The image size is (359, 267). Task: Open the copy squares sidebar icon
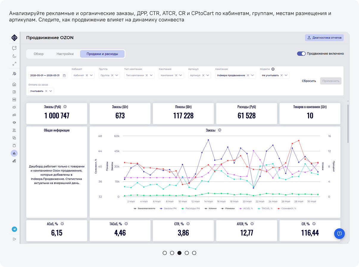pyautogui.click(x=14, y=138)
